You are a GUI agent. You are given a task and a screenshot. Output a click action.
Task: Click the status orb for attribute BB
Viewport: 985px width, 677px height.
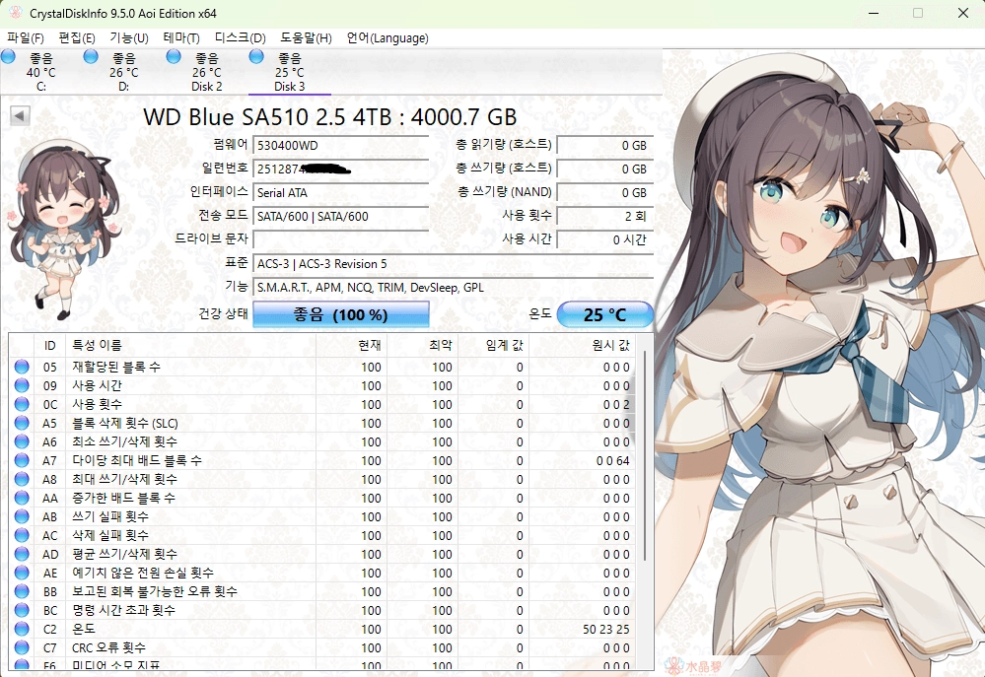pos(22,591)
